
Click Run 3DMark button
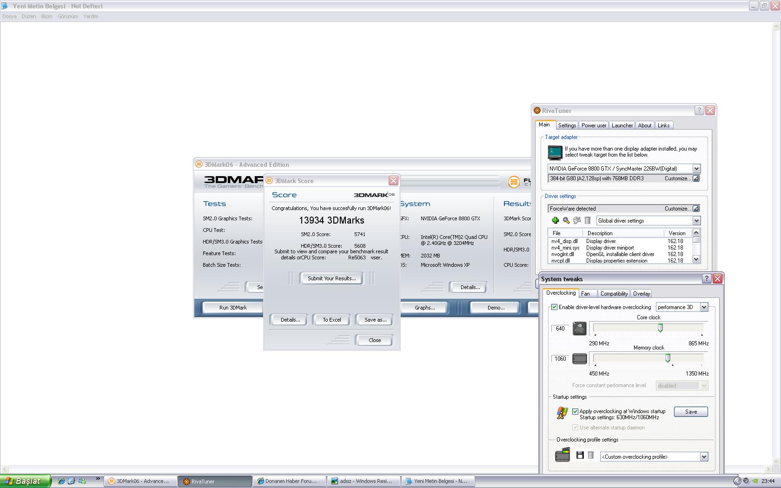pos(233,308)
